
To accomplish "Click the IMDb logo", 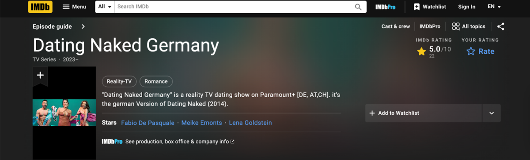I will tap(40, 7).
